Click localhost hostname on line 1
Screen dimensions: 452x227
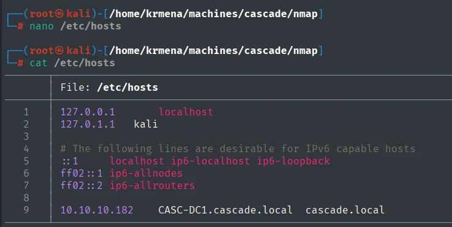[x=186, y=112]
